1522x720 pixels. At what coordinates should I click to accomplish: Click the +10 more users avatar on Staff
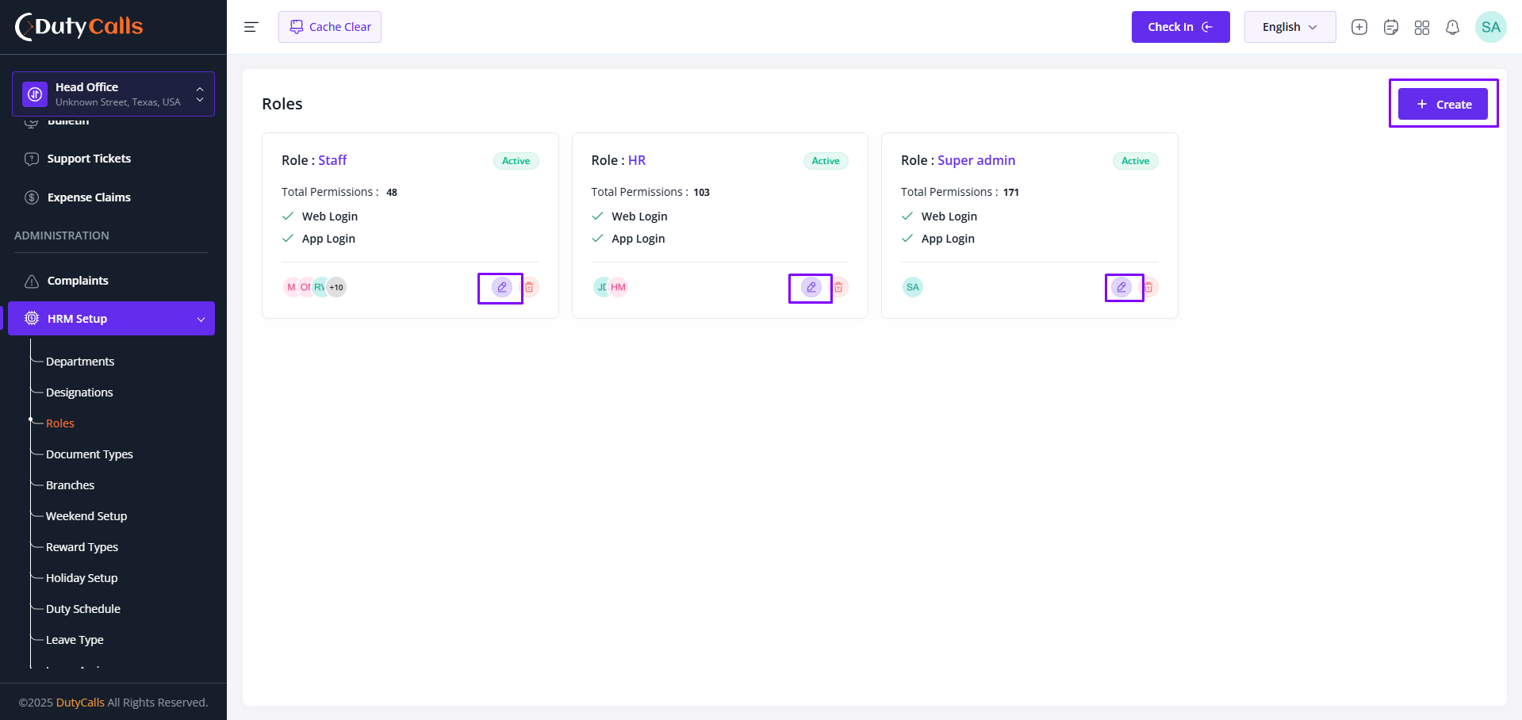click(x=336, y=287)
